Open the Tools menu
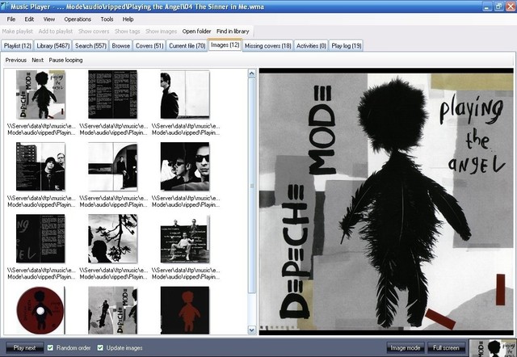The height and width of the screenshot is (357, 517). click(x=107, y=19)
